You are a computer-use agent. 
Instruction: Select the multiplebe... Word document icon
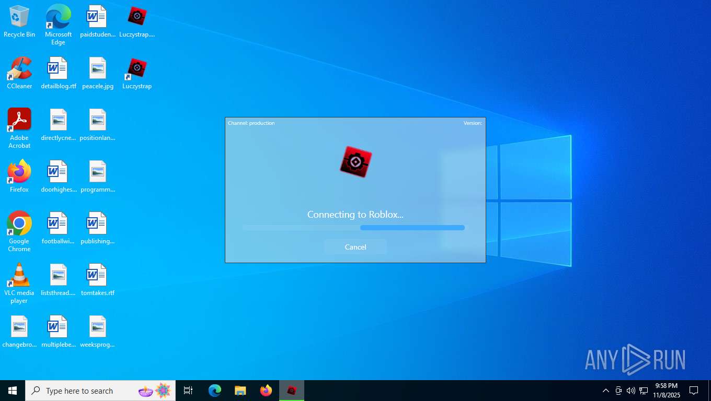pos(58,332)
